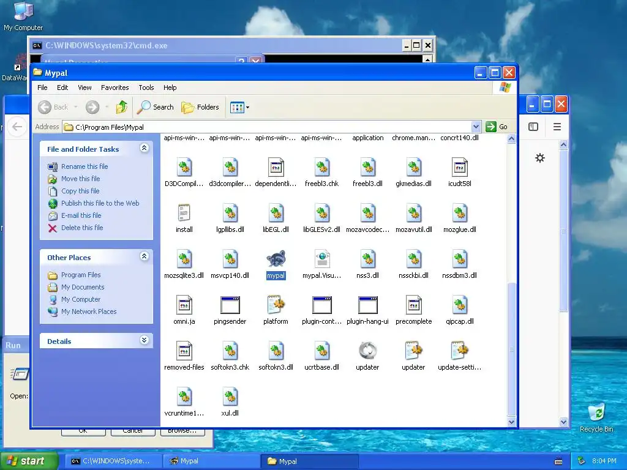Select the D3DCompil... dll file icon
Image resolution: width=627 pixels, height=470 pixels.
pyautogui.click(x=184, y=167)
